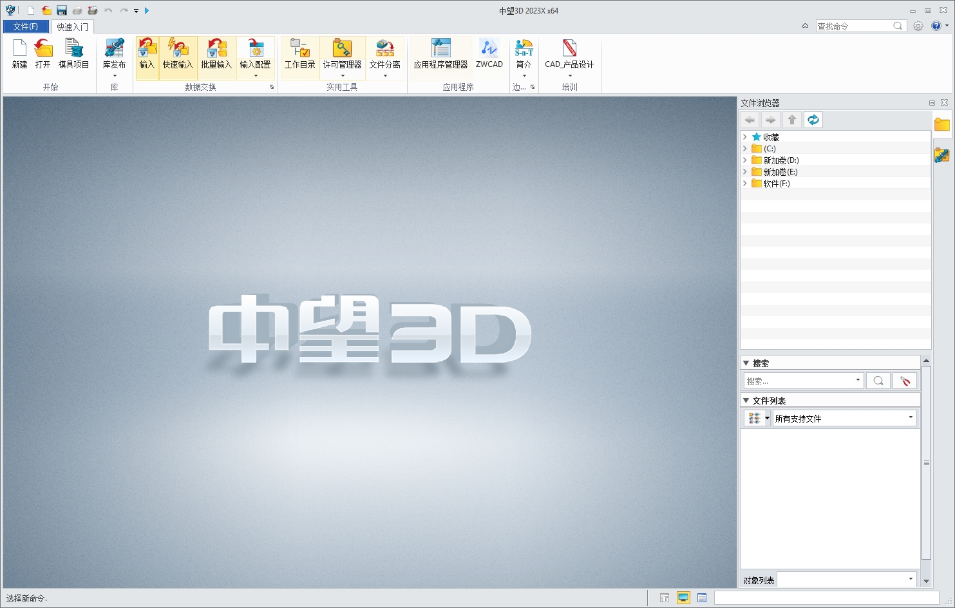The height and width of the screenshot is (608, 955).
Task: Collapse the 搜索 search section header
Action: point(746,362)
